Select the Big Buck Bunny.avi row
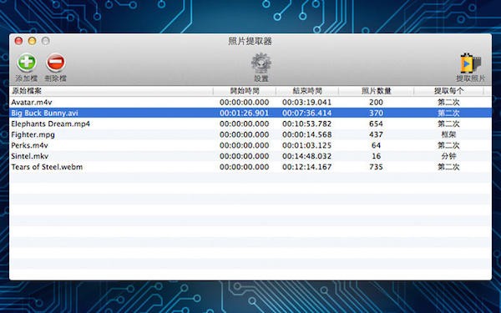This screenshot has width=501, height=313. [x=250, y=113]
